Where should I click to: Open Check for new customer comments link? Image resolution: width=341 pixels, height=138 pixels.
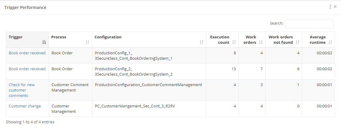[x=22, y=90]
